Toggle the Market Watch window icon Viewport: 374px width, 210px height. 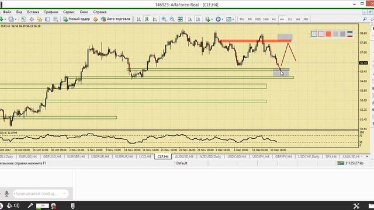[x=23, y=19]
